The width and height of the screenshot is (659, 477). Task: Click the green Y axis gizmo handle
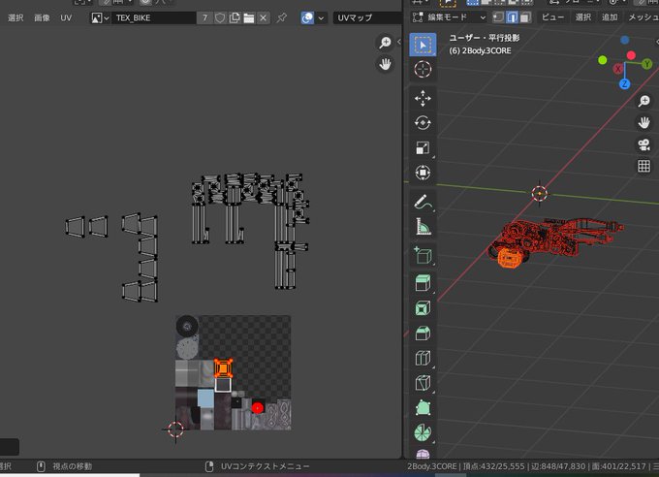646,64
